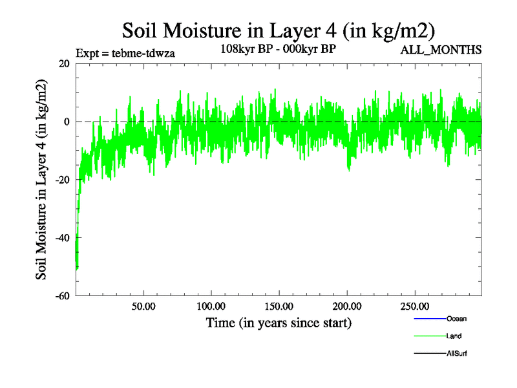Click the Expt = tebme-tdwza label
Viewport: 517px width, 388px height.
(x=125, y=52)
